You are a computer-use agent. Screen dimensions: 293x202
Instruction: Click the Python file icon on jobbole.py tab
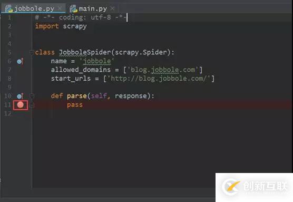[x=9, y=8]
